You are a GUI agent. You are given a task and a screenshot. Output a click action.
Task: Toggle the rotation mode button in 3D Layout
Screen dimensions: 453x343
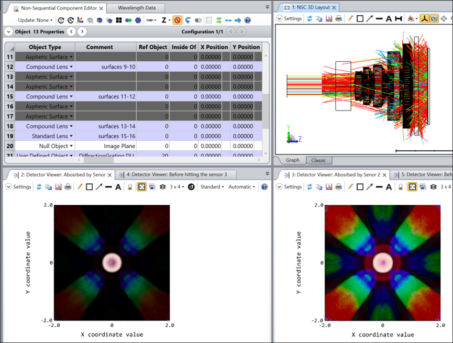tap(434, 18)
